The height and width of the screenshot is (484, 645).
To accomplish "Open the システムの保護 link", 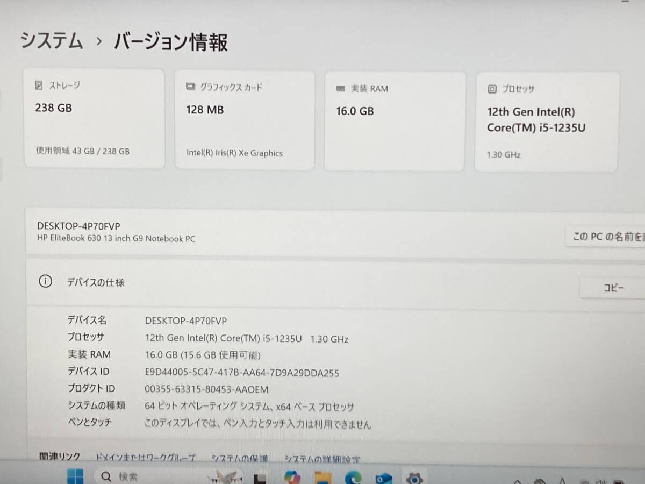I will tap(239, 459).
